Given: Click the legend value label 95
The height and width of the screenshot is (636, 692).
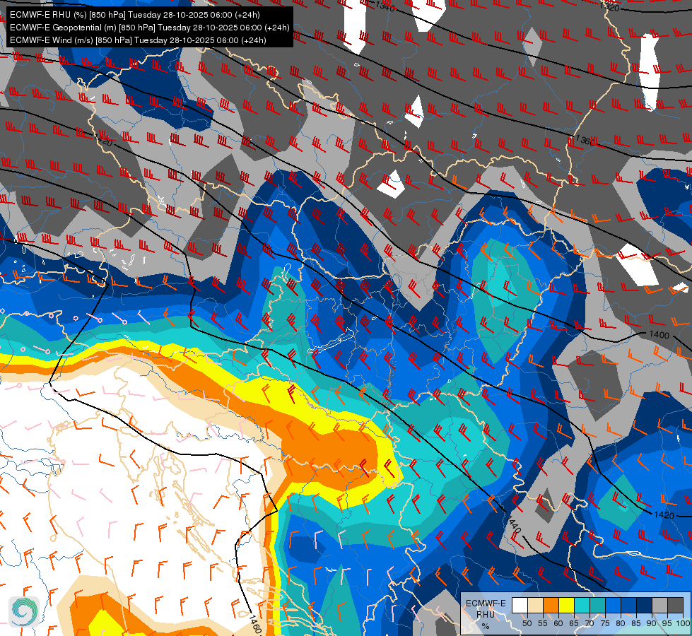Looking at the screenshot, I should [x=667, y=623].
